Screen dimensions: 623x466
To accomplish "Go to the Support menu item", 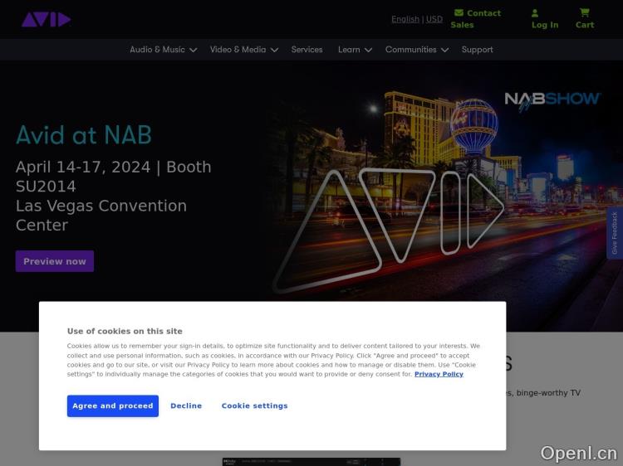I will coord(477,50).
